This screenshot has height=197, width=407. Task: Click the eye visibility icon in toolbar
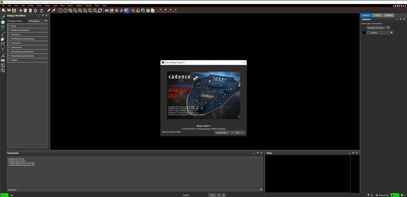click(107, 10)
